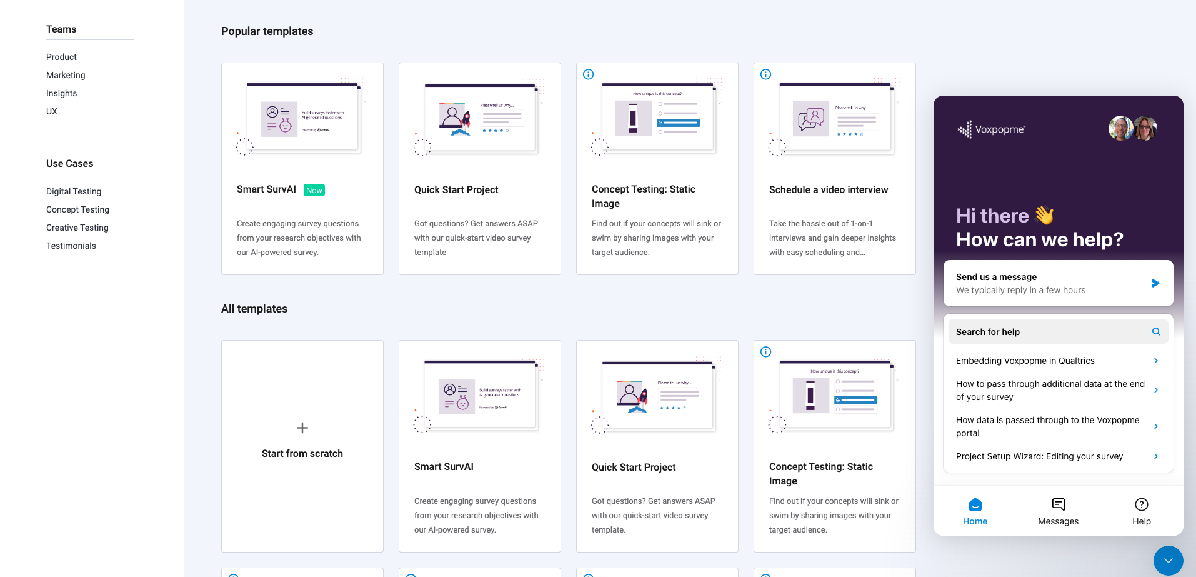The height and width of the screenshot is (577, 1196).
Task: Click the search magnifier icon in help widget
Action: click(1156, 332)
